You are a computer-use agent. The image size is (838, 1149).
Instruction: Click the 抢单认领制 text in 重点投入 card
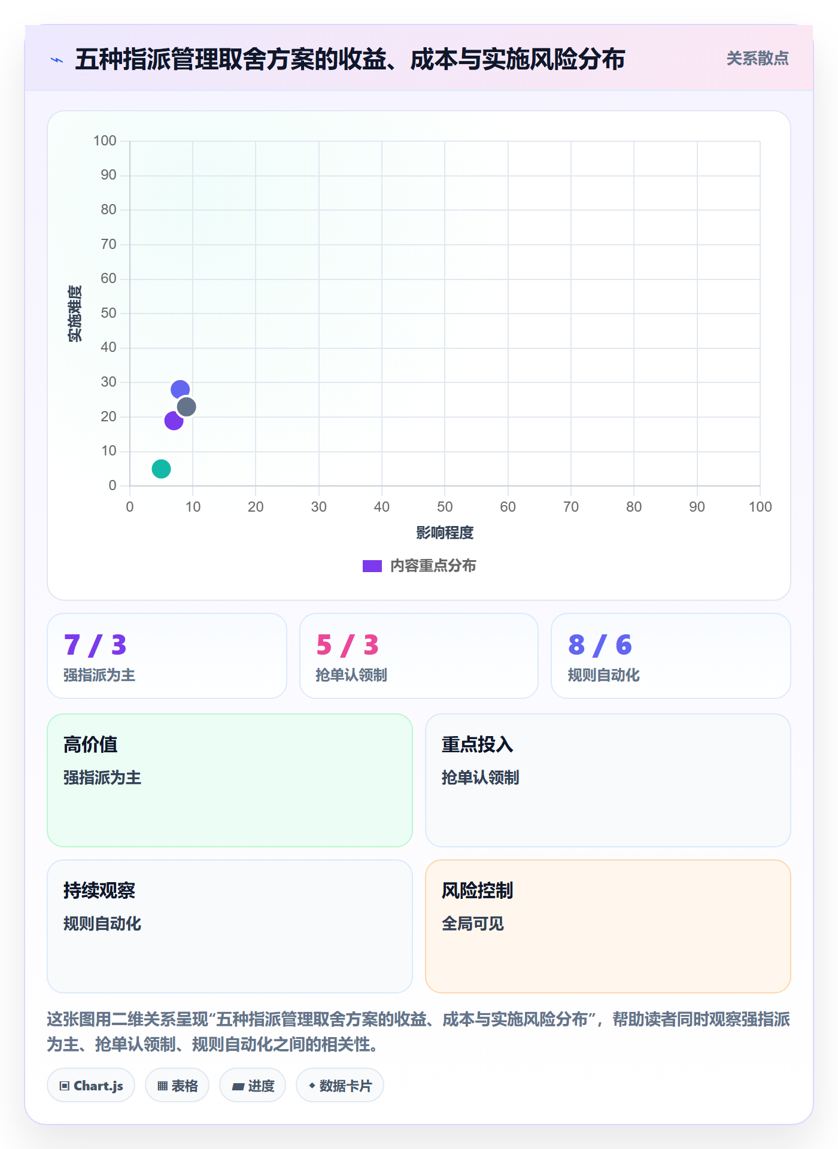pos(480,778)
